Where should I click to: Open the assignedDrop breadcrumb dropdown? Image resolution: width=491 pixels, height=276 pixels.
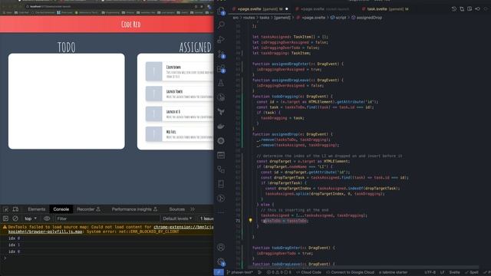[x=367, y=18]
